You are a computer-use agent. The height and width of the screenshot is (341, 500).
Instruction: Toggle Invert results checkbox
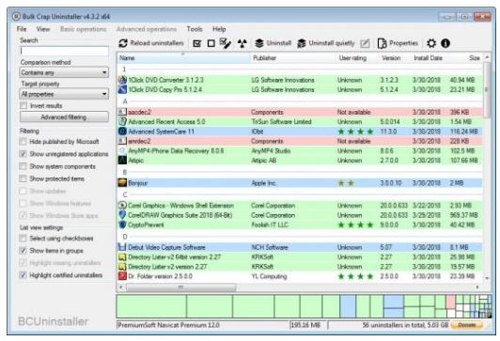tap(23, 105)
